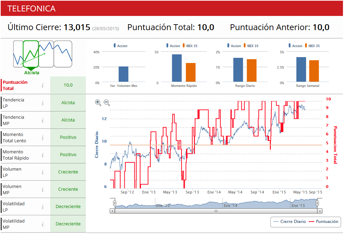
Task: Click the right range handle of navigator
Action: [317, 203]
